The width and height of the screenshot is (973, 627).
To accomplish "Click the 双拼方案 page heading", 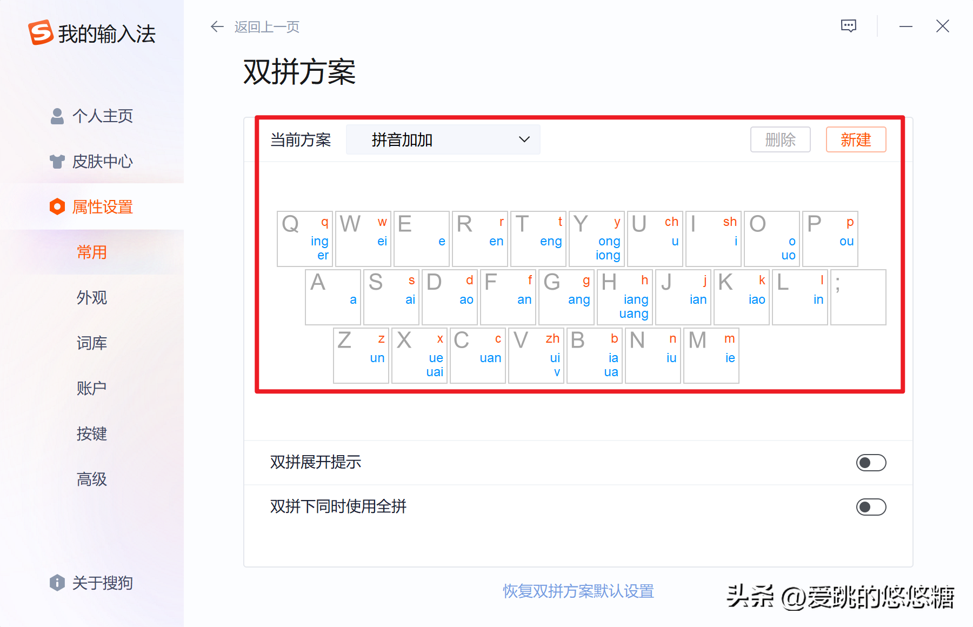I will coord(299,72).
